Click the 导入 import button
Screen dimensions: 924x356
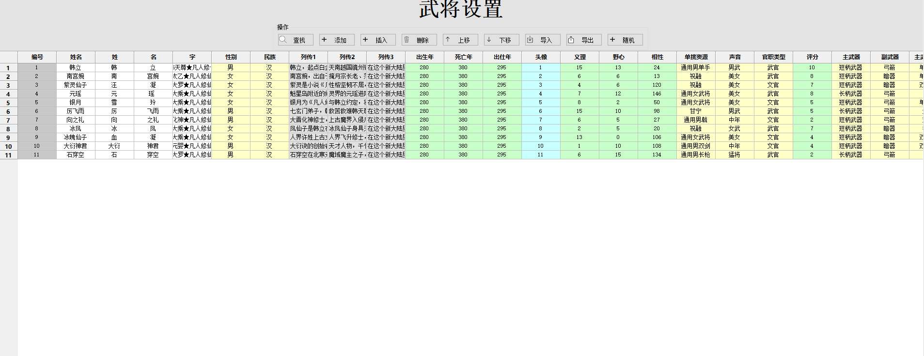(543, 40)
